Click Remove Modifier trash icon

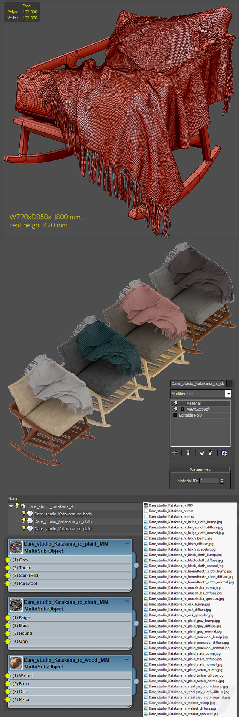coord(210,453)
